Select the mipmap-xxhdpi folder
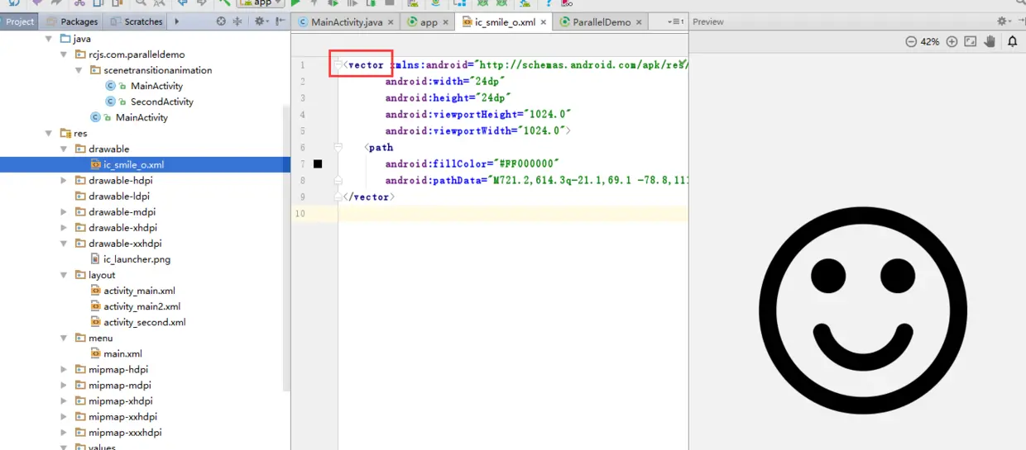 pyautogui.click(x=122, y=416)
